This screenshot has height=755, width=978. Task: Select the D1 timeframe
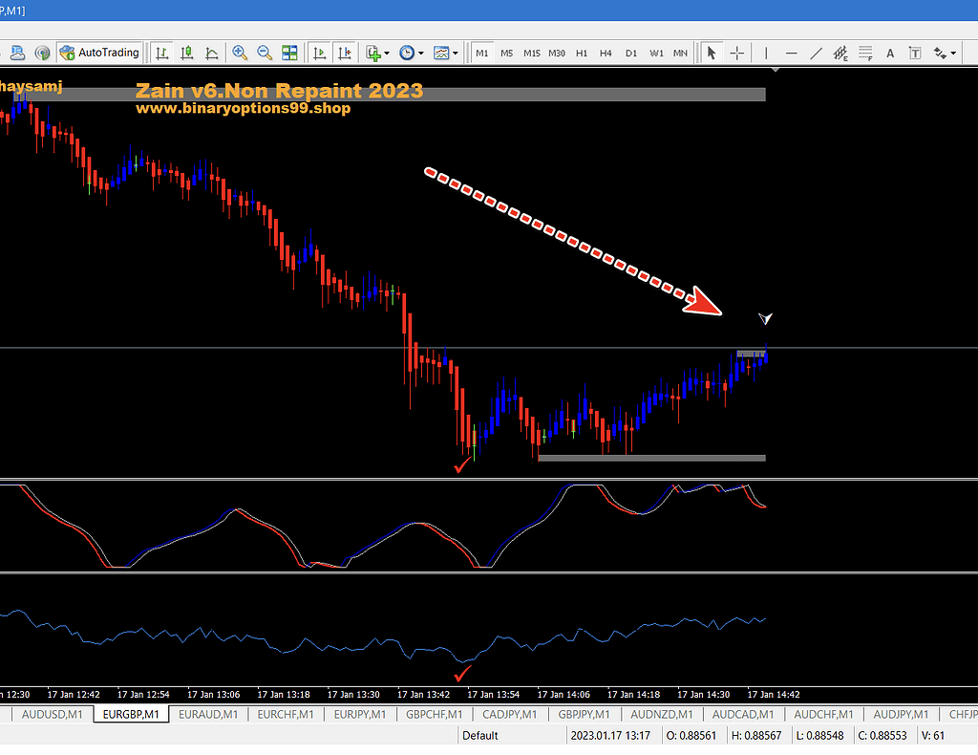[x=631, y=53]
